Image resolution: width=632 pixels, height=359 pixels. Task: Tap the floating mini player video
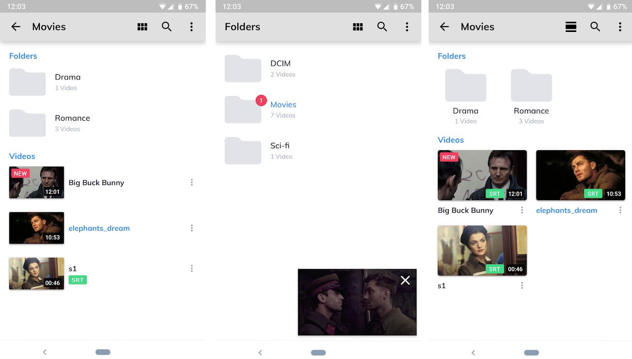357,302
